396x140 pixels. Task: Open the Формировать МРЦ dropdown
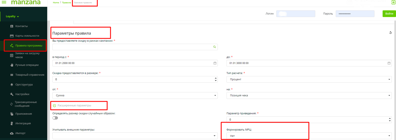click(309, 136)
